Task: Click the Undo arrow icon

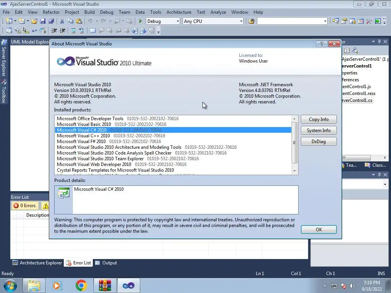Action: point(90,21)
